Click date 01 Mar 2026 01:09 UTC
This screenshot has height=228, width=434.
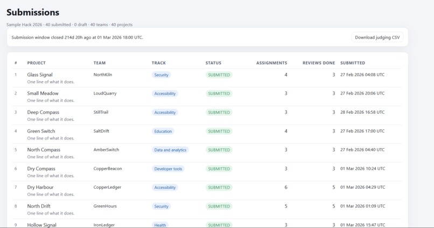362,206
